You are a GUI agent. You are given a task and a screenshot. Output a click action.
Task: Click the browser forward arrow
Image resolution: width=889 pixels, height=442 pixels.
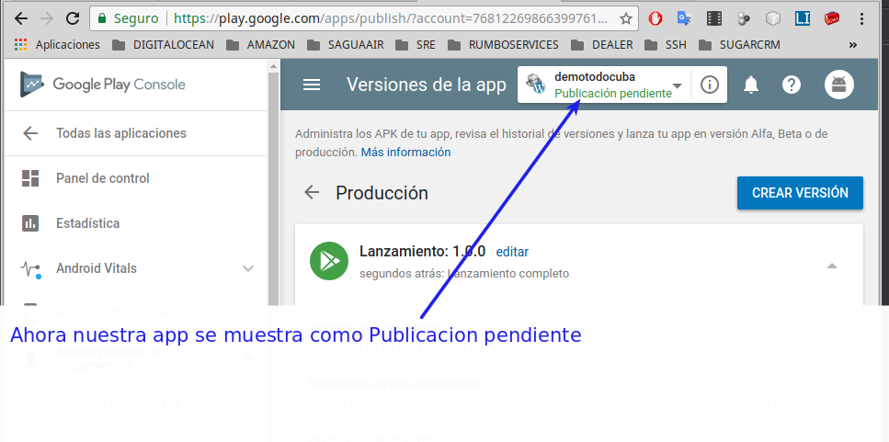(x=47, y=18)
